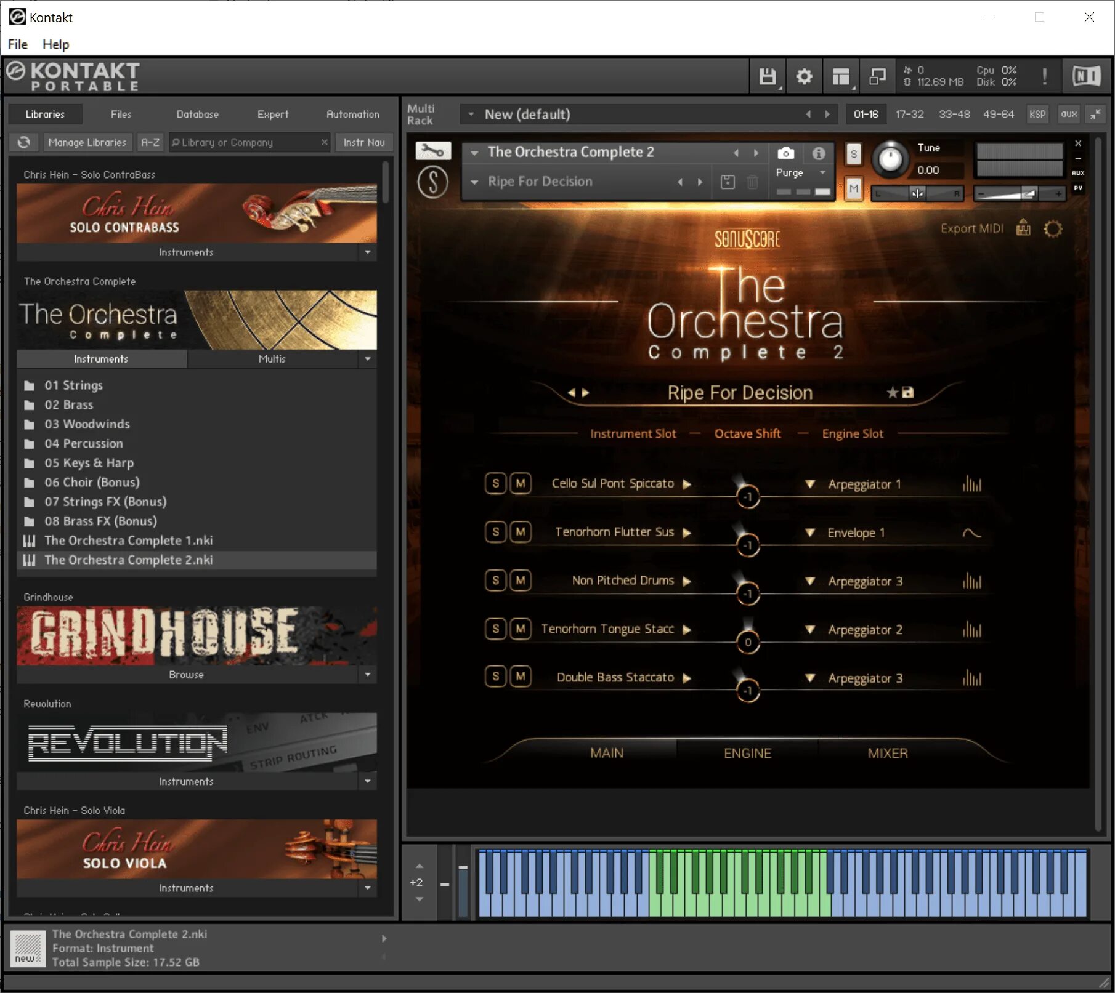Click the A-Z sort button

click(150, 142)
